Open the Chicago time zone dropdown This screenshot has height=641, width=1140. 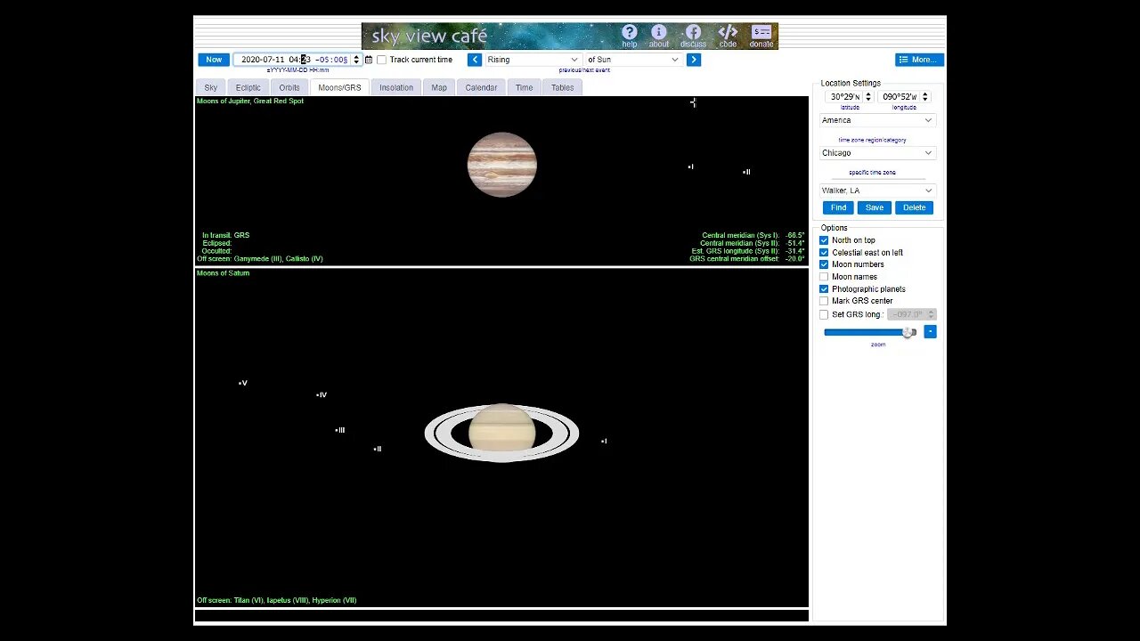pos(877,153)
